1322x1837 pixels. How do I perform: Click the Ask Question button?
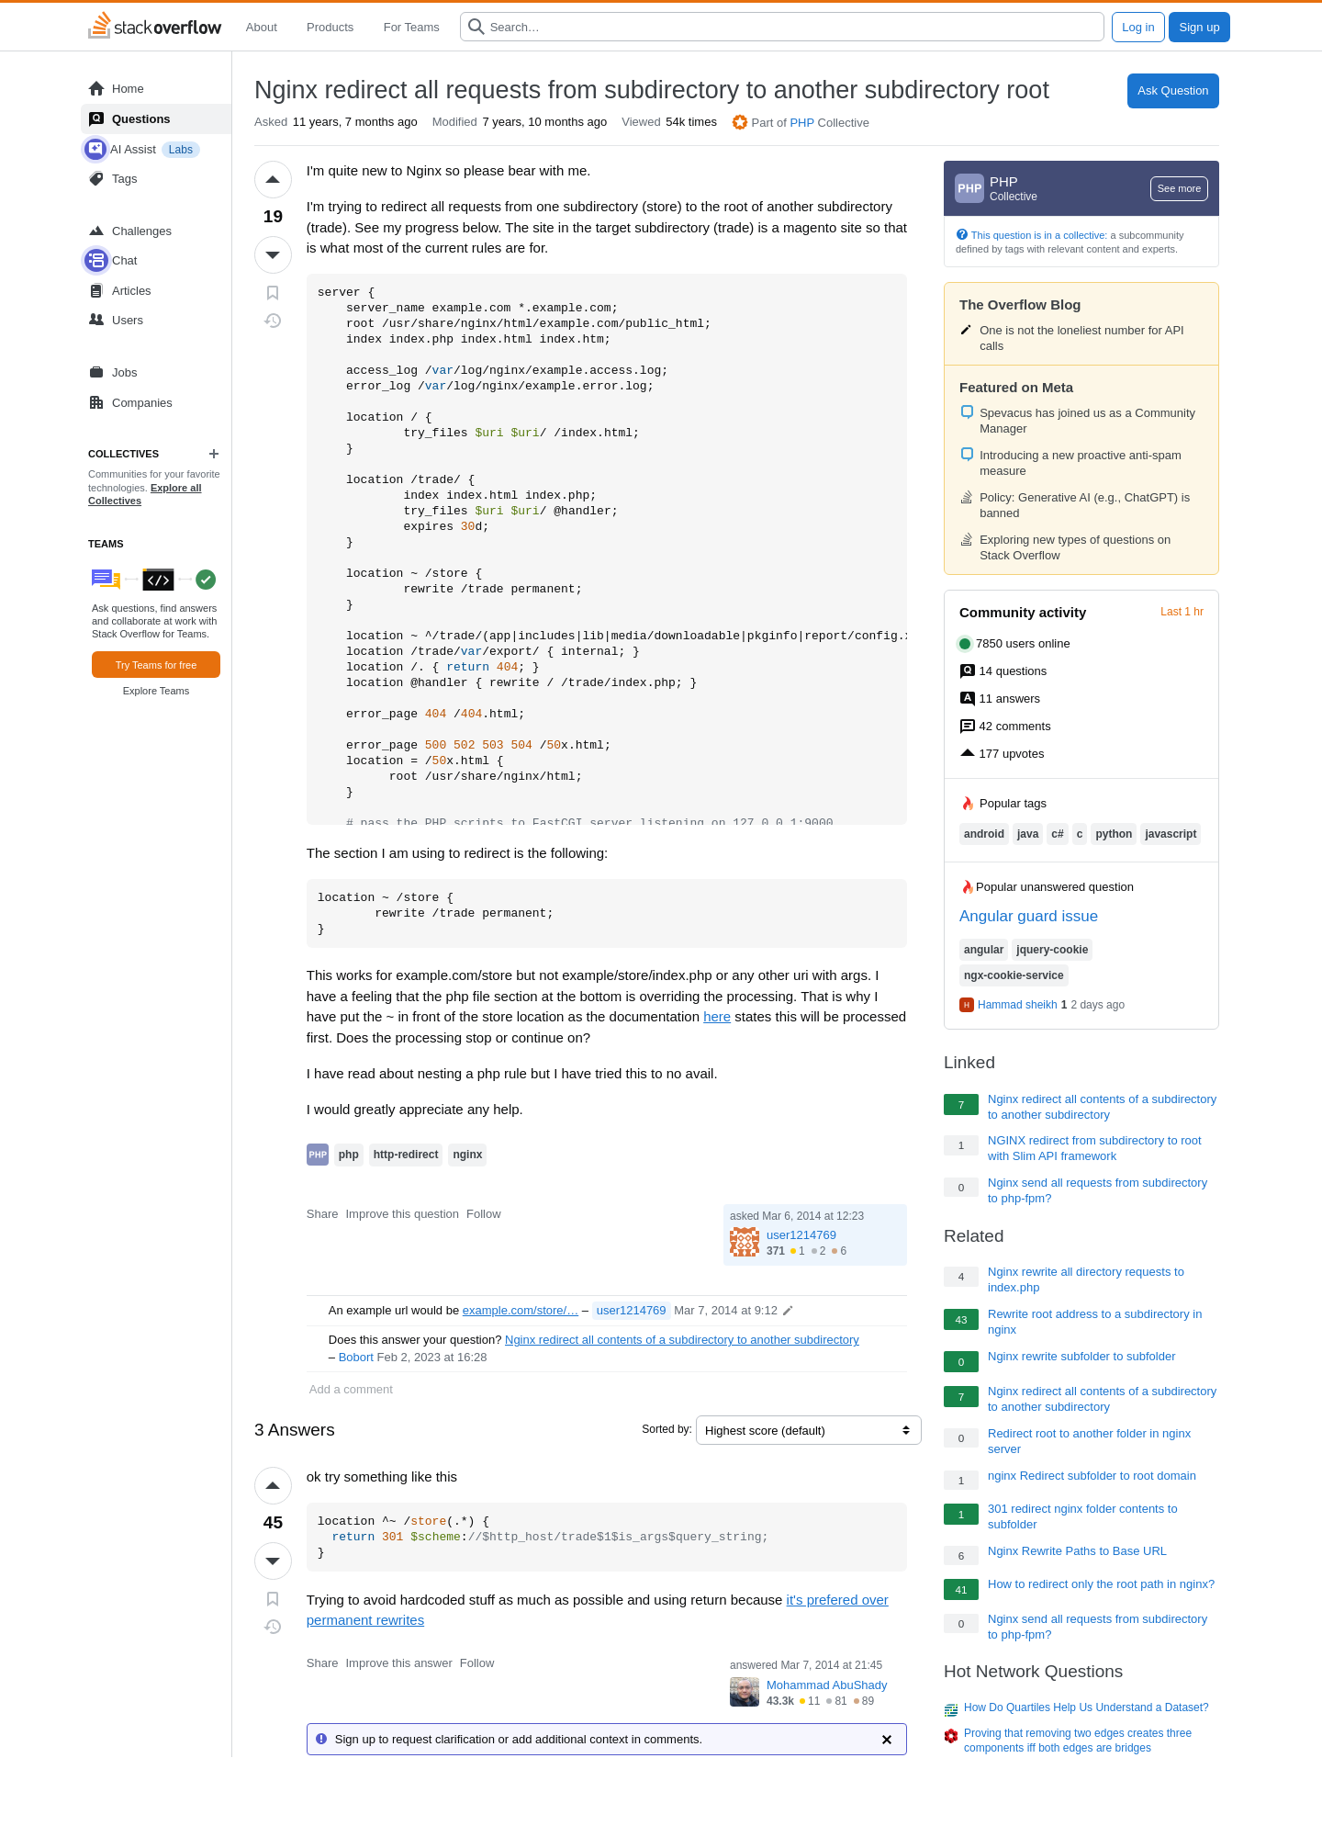(x=1172, y=91)
